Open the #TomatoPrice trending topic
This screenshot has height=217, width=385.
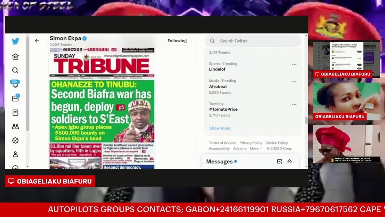(223, 109)
